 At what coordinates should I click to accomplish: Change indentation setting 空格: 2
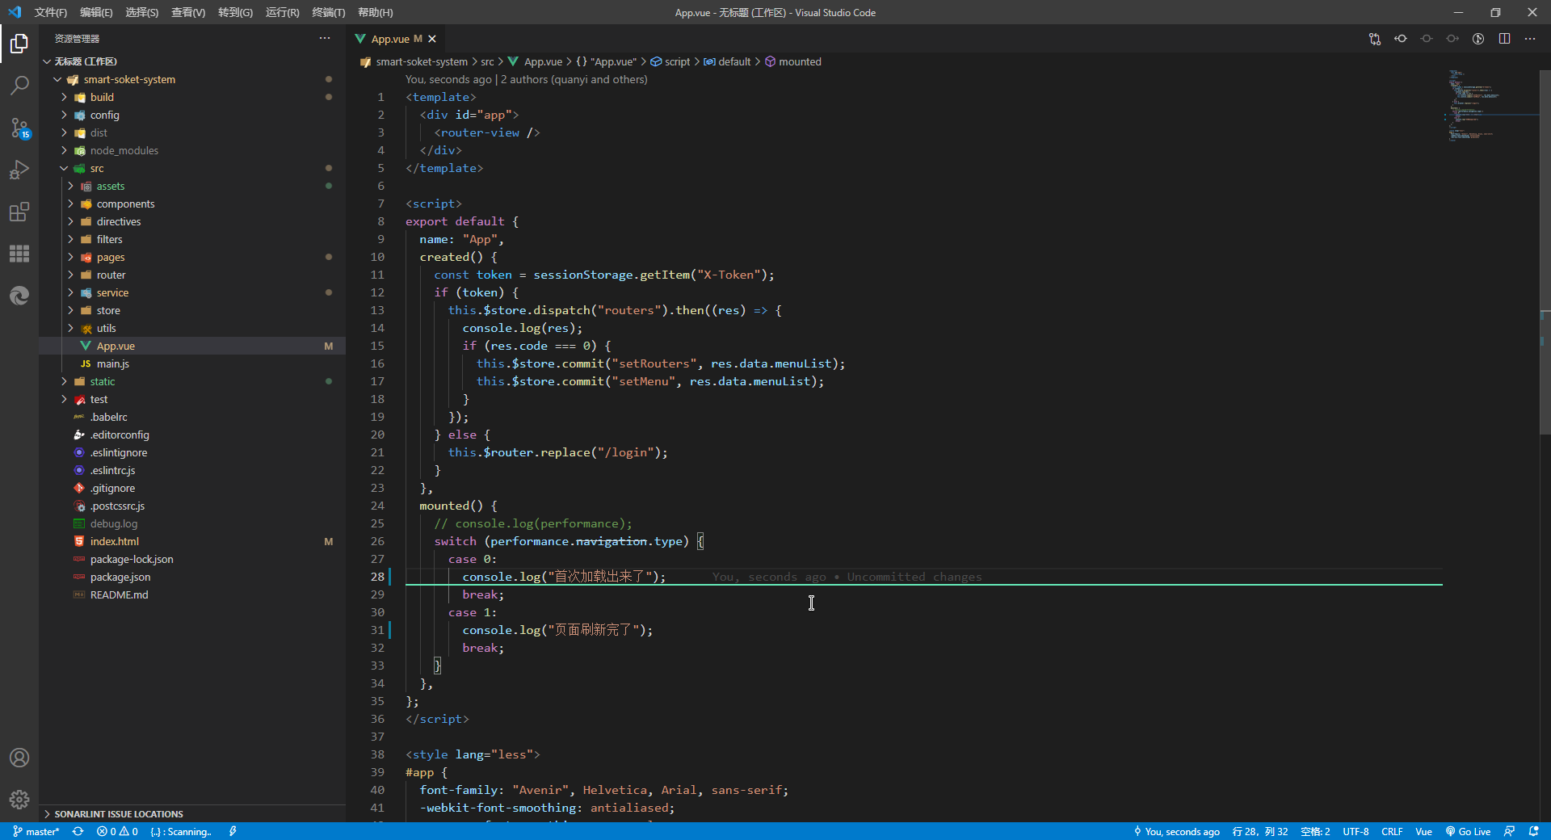click(x=1315, y=831)
